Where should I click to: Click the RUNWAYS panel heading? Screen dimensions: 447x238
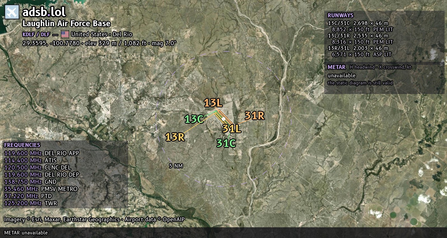coord(340,15)
